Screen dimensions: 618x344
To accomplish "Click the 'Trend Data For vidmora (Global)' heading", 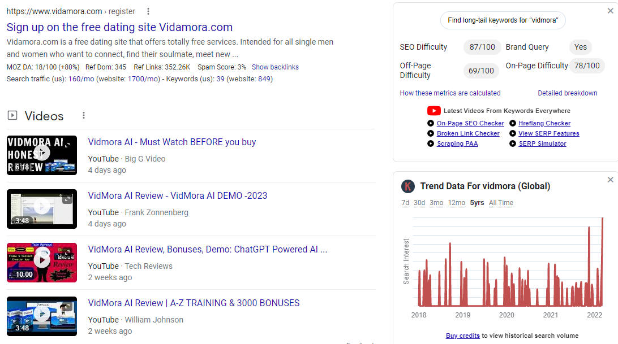I will pos(485,186).
